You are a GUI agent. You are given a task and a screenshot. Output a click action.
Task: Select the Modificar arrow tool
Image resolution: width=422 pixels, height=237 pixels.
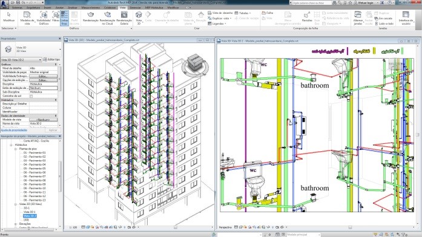pyautogui.click(x=8, y=17)
